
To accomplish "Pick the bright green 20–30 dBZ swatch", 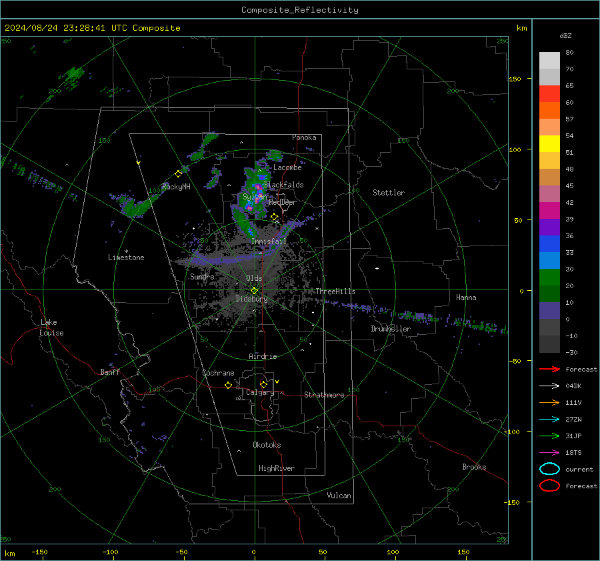I will coord(549,277).
